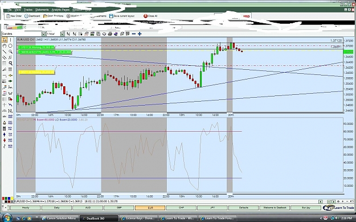Image resolution: width=356 pixels, height=222 pixels.
Task: Select the abc text annotation tool
Action: click(5, 116)
